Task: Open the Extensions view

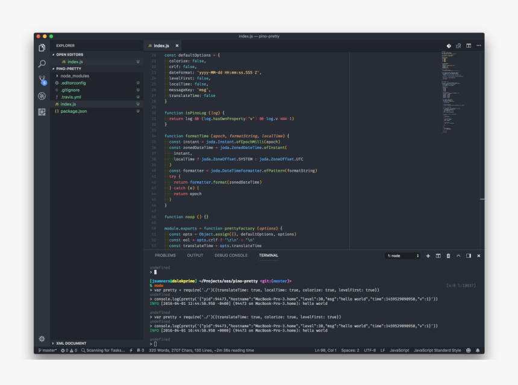Action: click(x=42, y=111)
